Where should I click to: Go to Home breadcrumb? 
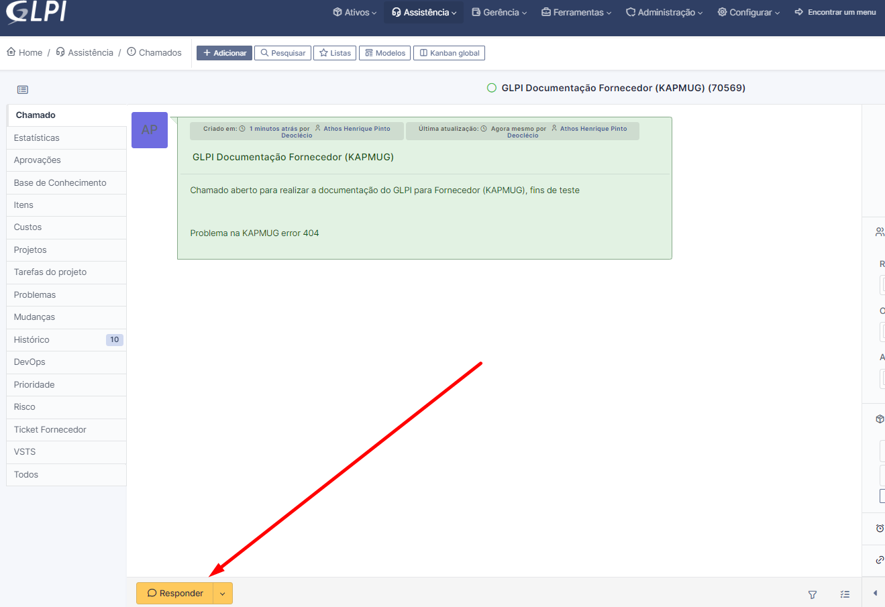click(24, 52)
